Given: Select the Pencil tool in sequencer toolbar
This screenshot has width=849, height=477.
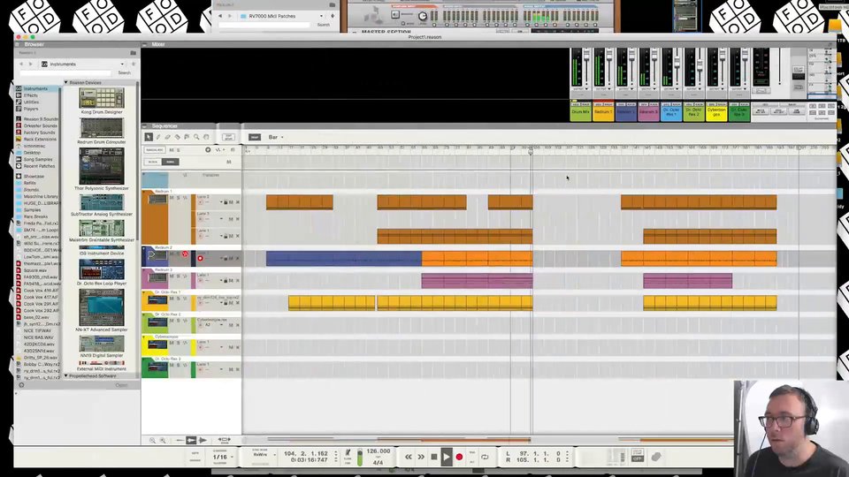Looking at the screenshot, I should coord(158,138).
